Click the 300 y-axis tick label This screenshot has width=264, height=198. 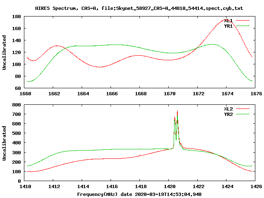pos(16,153)
